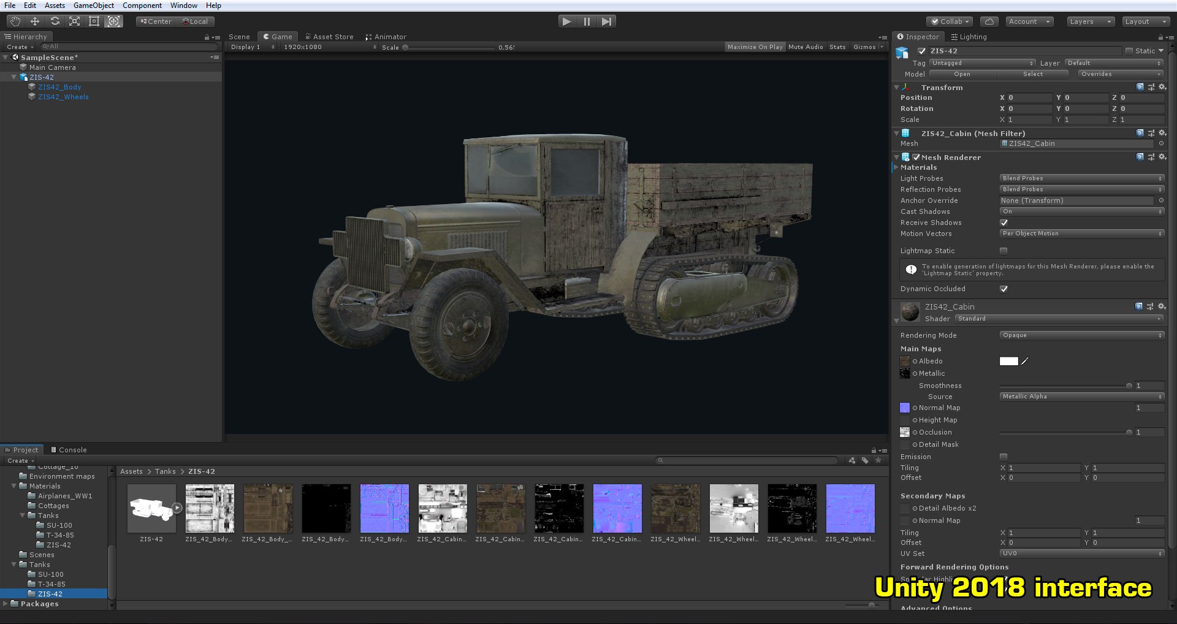This screenshot has height=624, width=1177.
Task: Click the Collab button
Action: click(x=949, y=21)
